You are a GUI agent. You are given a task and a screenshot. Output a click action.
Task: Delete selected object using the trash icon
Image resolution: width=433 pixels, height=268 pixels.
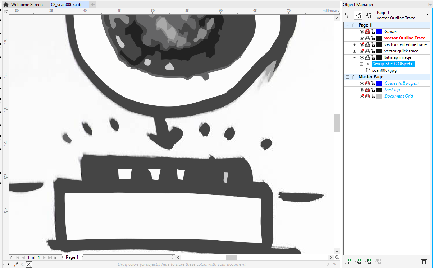coord(424,262)
